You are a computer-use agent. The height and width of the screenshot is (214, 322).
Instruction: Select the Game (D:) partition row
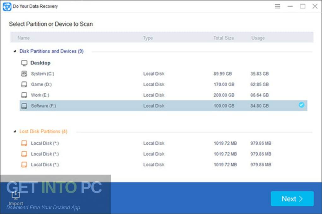[x=163, y=84]
